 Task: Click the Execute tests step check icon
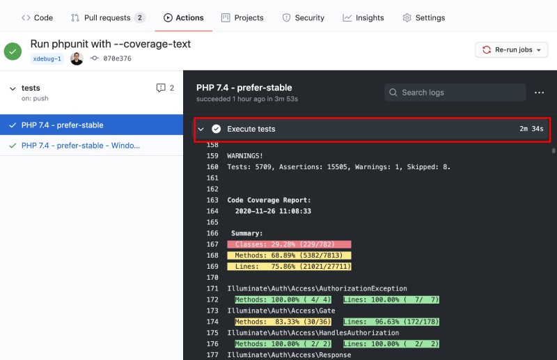coord(216,129)
